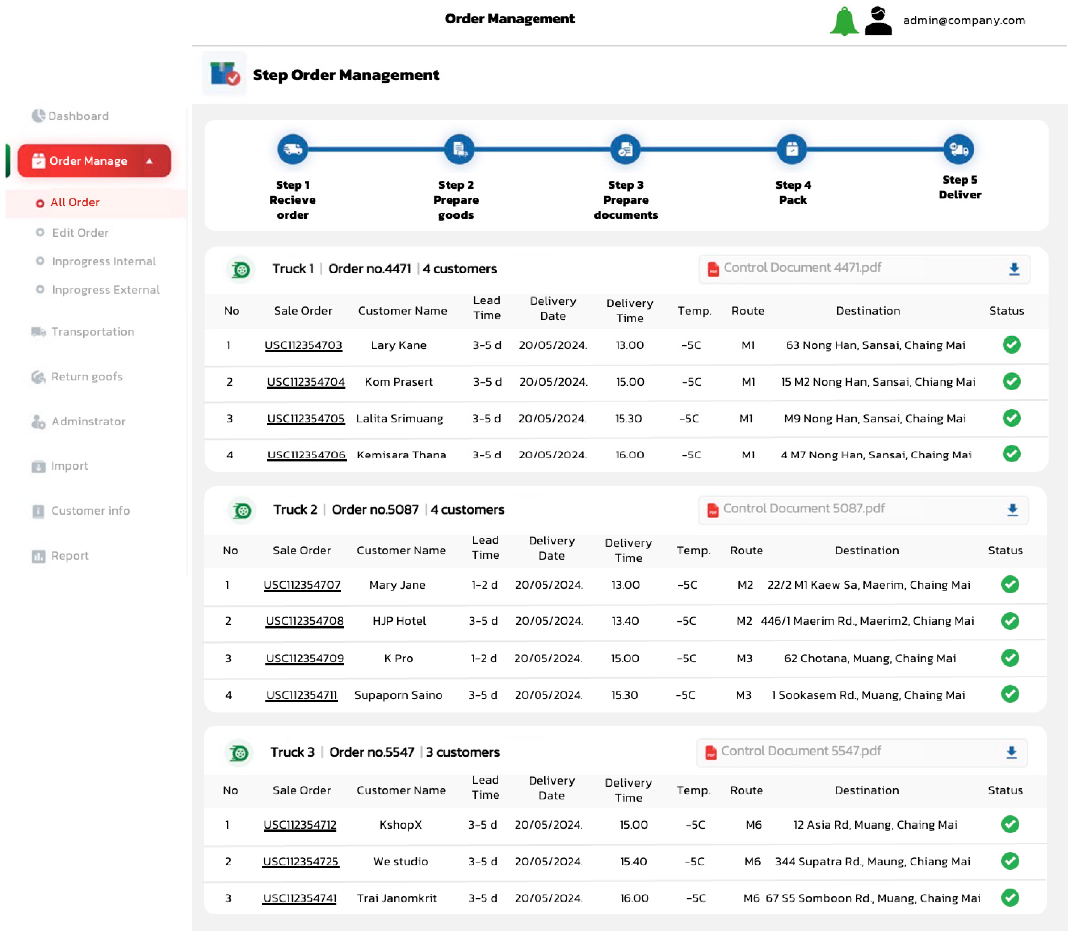Select the Step 5 Deliver truck icon
The height and width of the screenshot is (939, 1073).
point(958,149)
